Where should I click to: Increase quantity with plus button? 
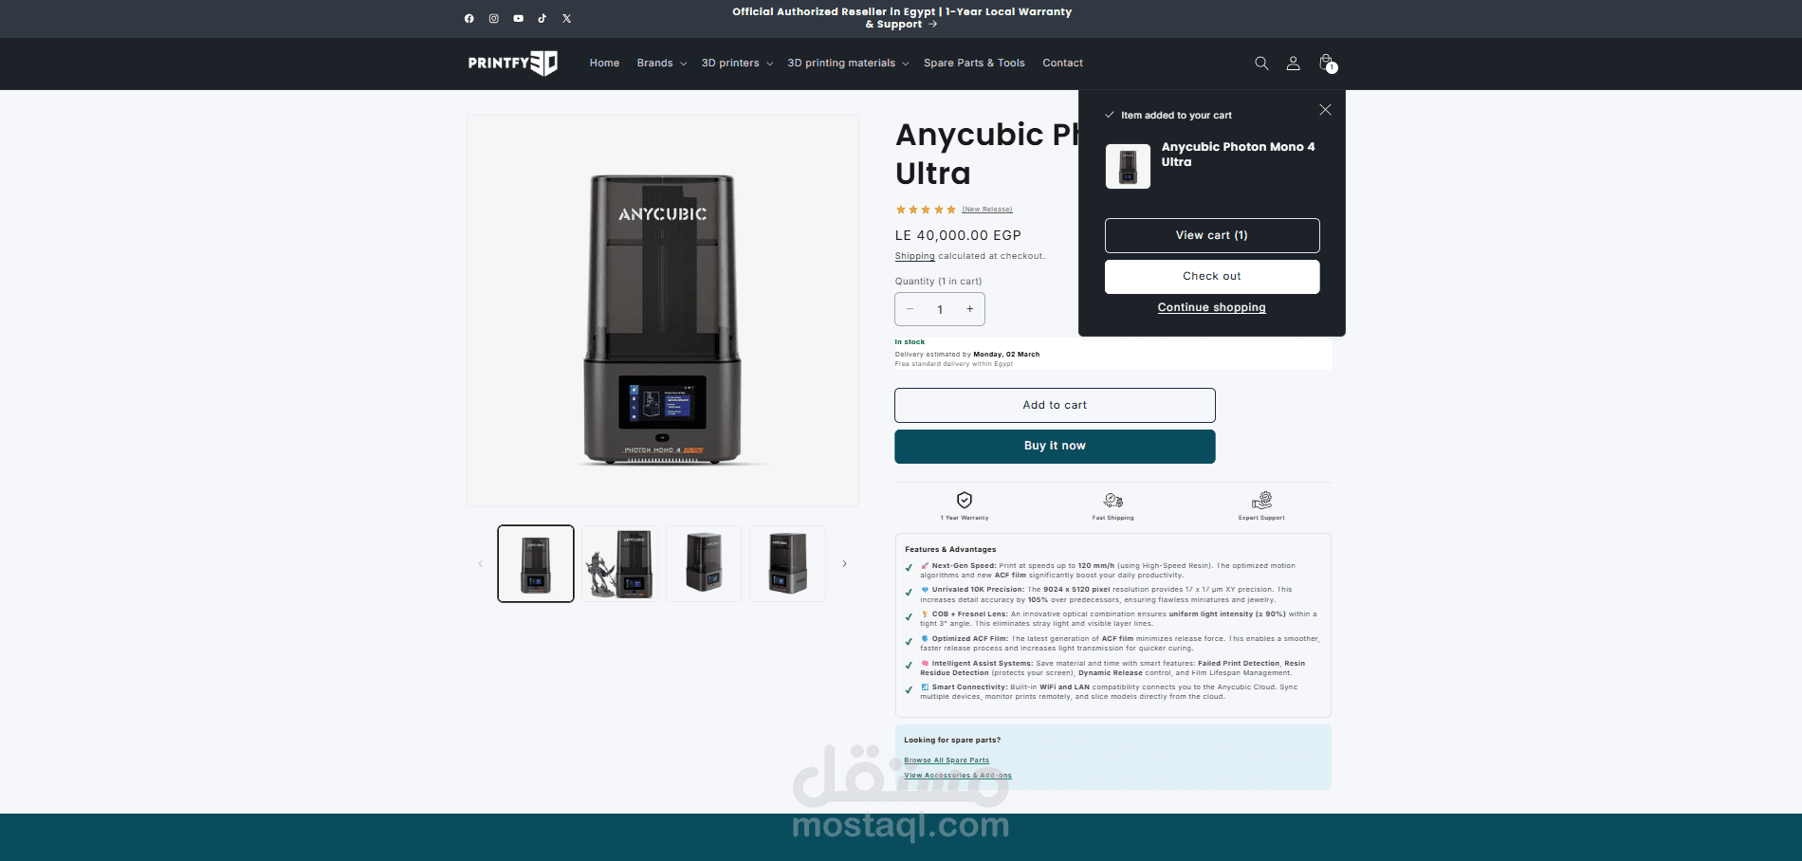click(969, 309)
